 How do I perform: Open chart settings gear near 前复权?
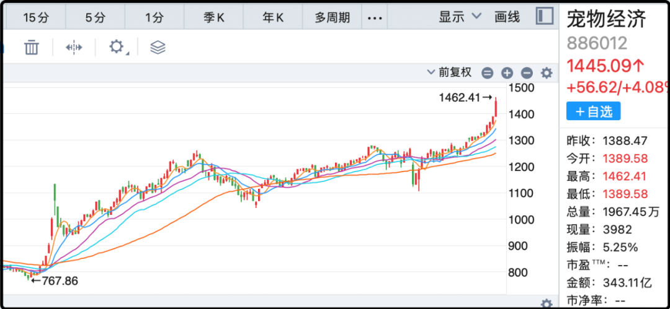(546, 73)
